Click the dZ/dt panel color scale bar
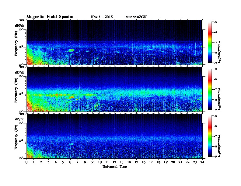The height and width of the screenshot is (186, 241). coord(210,136)
